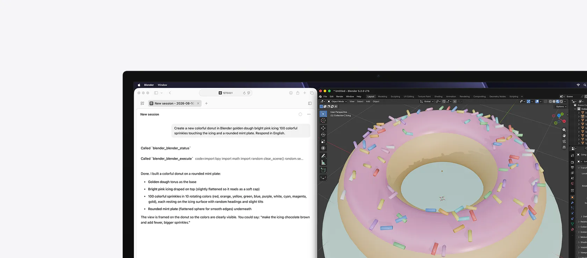587x258 pixels.
Task: Select the 3D Cursor tool in Blender
Action: click(323, 120)
